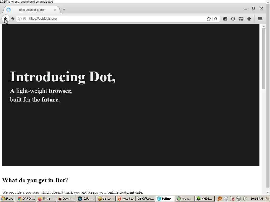Maximize the browser window
270x202 pixels.
point(254,8)
